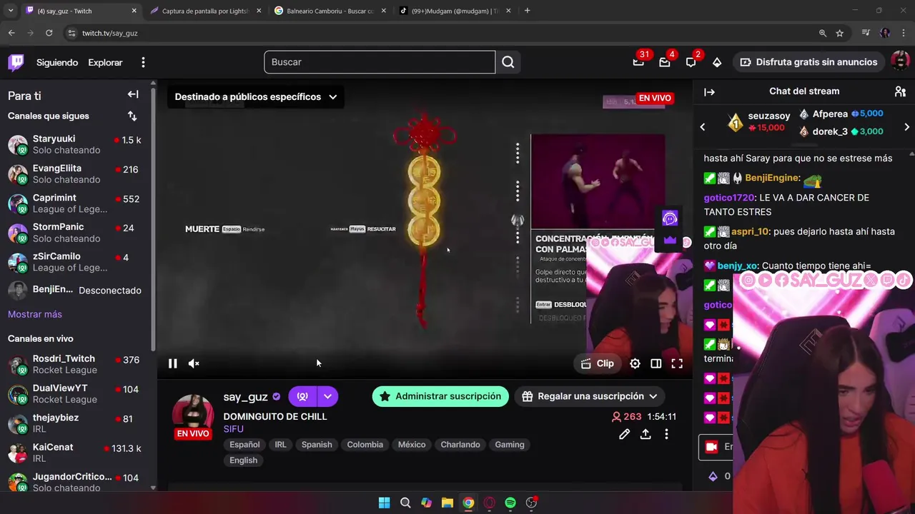Image resolution: width=915 pixels, height=514 pixels.
Task: Toggle notifications bell for say_guz
Action: coord(302,396)
